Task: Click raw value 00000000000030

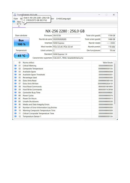Action: point(106,101)
